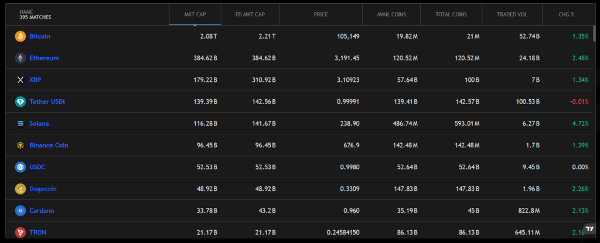Click the Solana logo icon
This screenshot has height=243, width=600.
point(21,123)
